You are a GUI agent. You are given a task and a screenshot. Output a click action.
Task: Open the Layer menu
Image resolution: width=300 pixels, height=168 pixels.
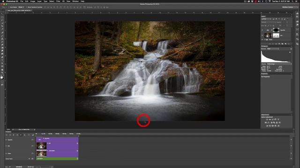click(x=39, y=1)
